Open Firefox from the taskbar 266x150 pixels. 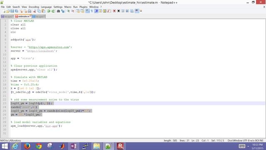pyautogui.click(x=27, y=146)
